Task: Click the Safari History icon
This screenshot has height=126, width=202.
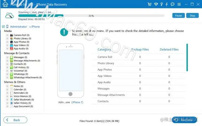Action: (x=11, y=103)
